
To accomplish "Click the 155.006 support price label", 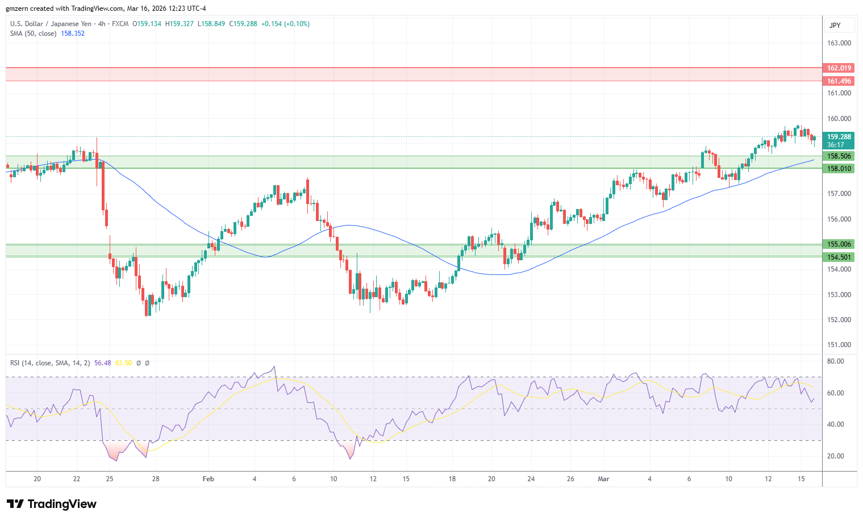I will tap(839, 244).
